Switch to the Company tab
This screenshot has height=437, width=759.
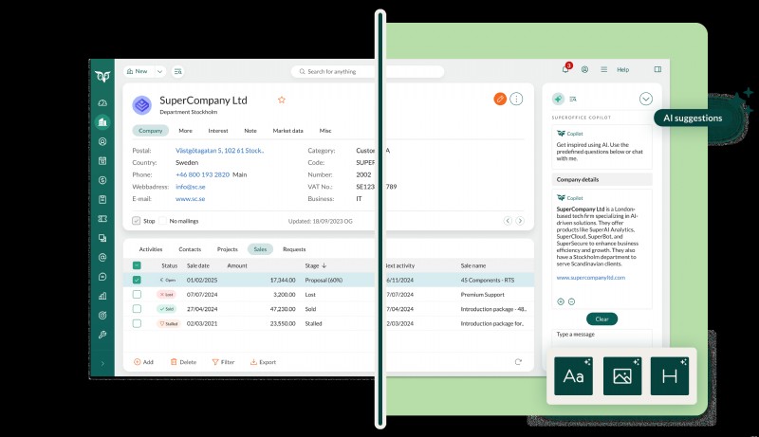click(151, 131)
